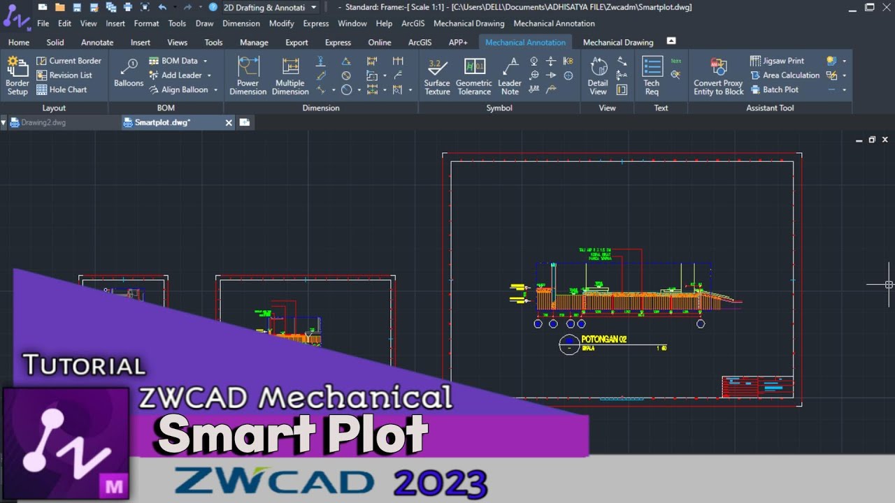Switch to the Mechanical Drawing ribbon tab

click(x=618, y=42)
